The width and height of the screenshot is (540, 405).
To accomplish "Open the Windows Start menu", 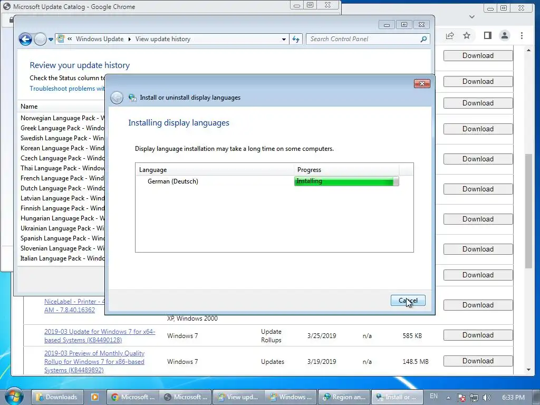I will 14,397.
